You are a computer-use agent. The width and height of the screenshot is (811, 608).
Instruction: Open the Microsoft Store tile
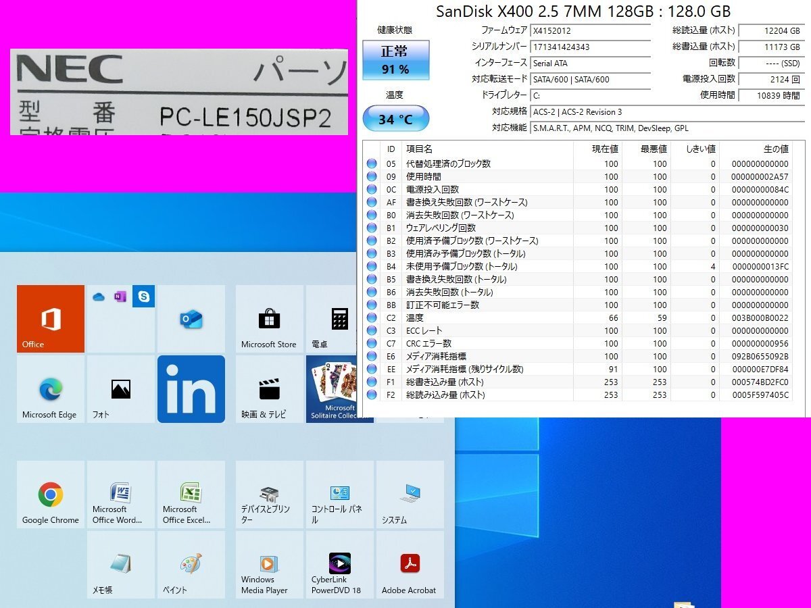[x=269, y=318]
